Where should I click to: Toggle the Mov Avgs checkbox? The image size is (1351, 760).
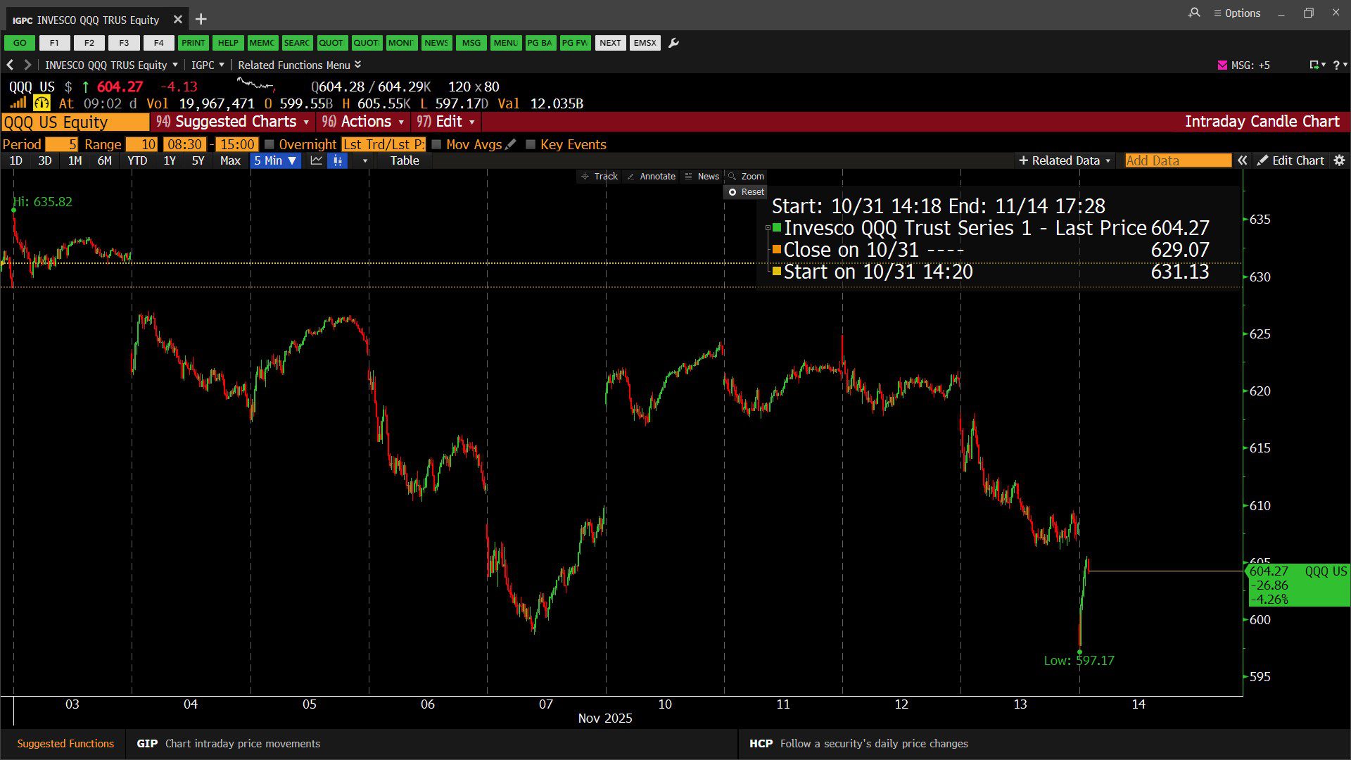tap(436, 144)
